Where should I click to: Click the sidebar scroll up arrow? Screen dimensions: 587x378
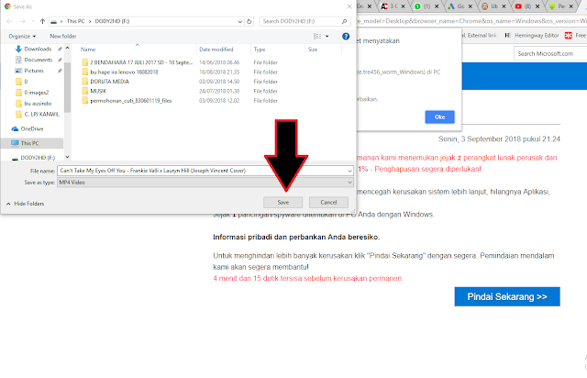pos(67,48)
